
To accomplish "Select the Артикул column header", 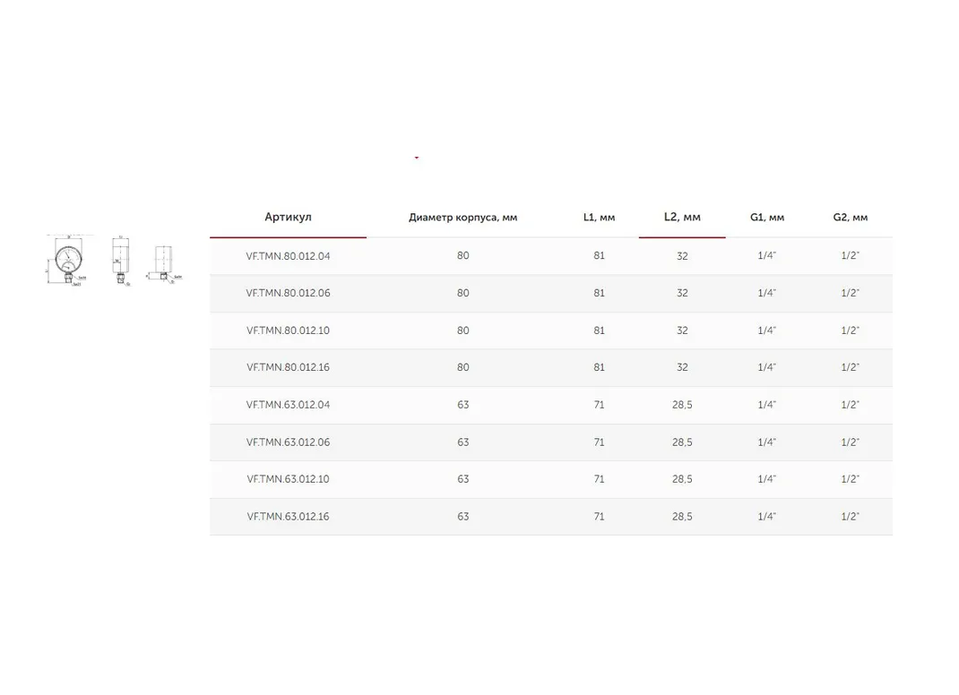I will pyautogui.click(x=288, y=218).
